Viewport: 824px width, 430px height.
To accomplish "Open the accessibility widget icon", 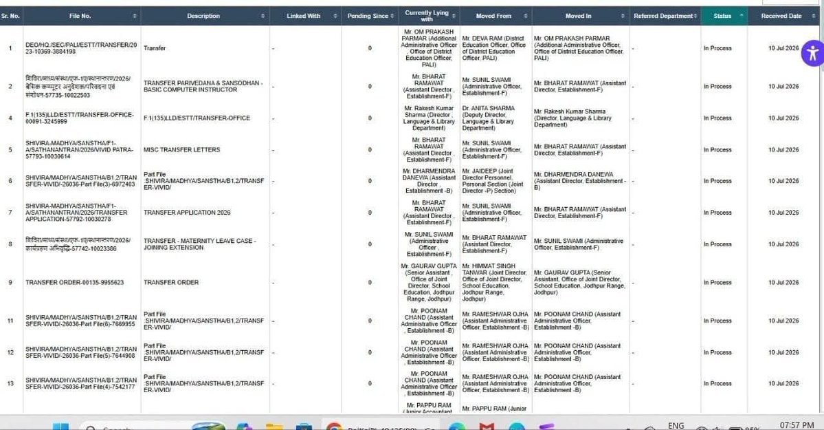I will pos(812,53).
